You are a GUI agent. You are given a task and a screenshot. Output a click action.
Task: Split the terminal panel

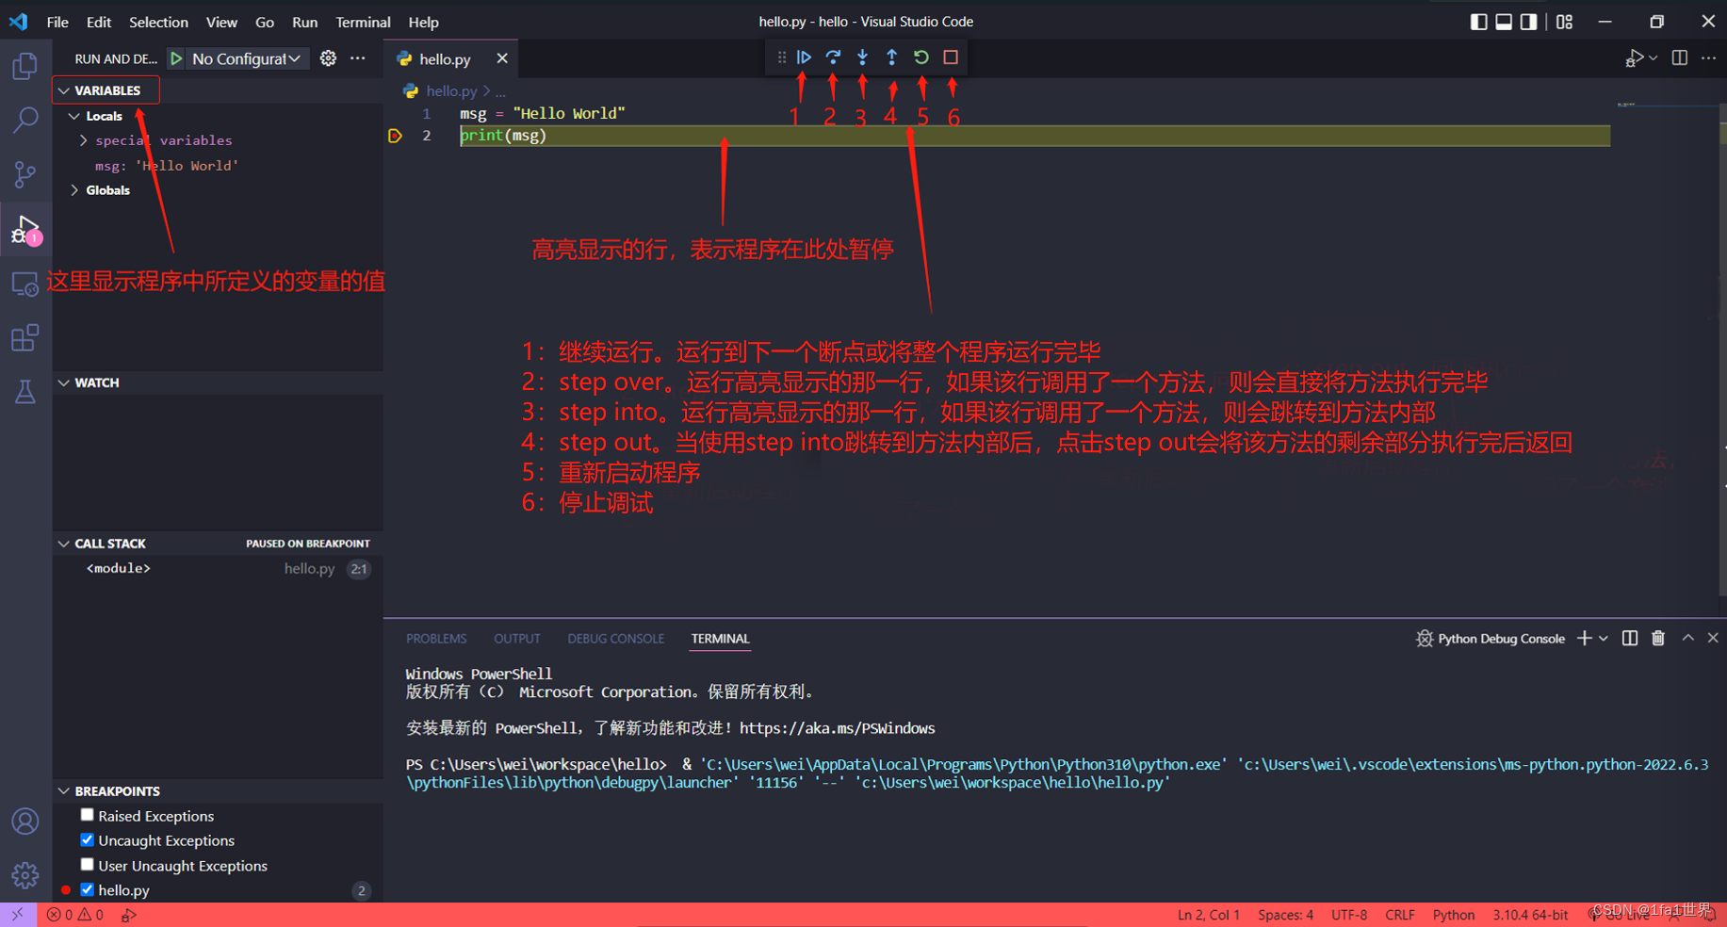pos(1630,639)
